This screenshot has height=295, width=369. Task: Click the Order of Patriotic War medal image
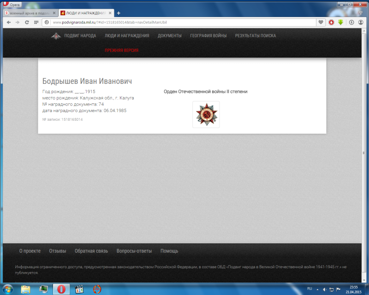click(x=206, y=114)
